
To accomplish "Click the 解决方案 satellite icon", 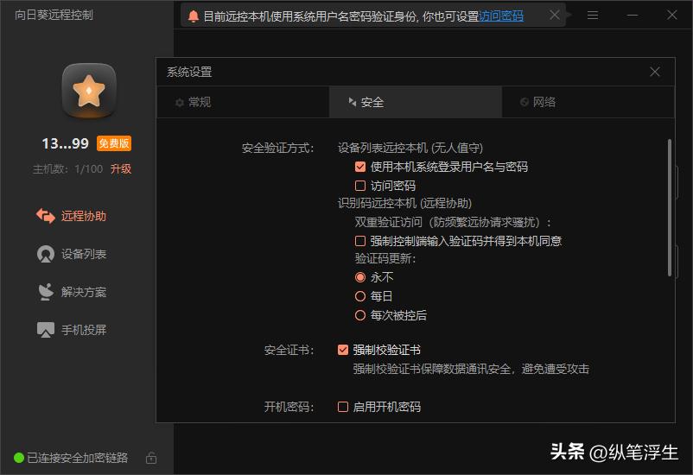I will 46,292.
